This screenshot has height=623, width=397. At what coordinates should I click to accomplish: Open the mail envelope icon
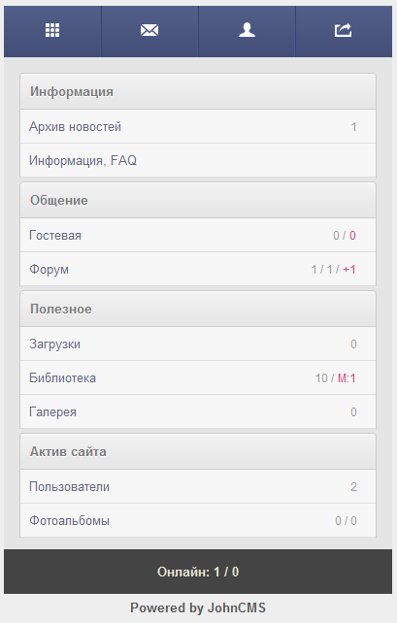(x=149, y=30)
